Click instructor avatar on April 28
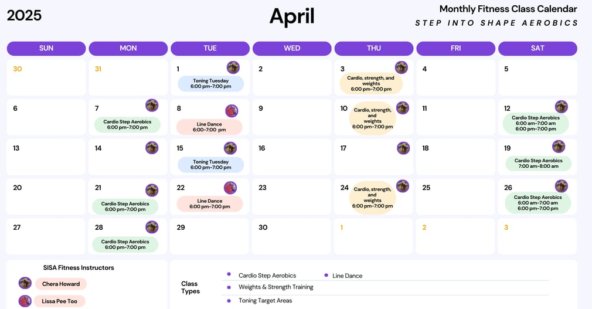592x309 pixels. pos(152,227)
